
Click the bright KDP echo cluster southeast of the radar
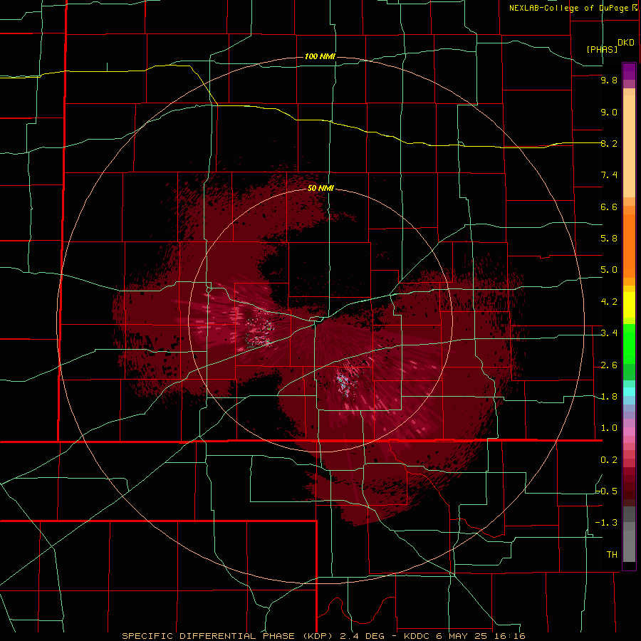[345, 383]
